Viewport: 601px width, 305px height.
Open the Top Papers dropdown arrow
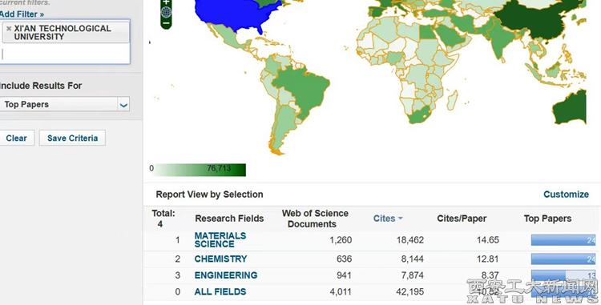point(123,105)
